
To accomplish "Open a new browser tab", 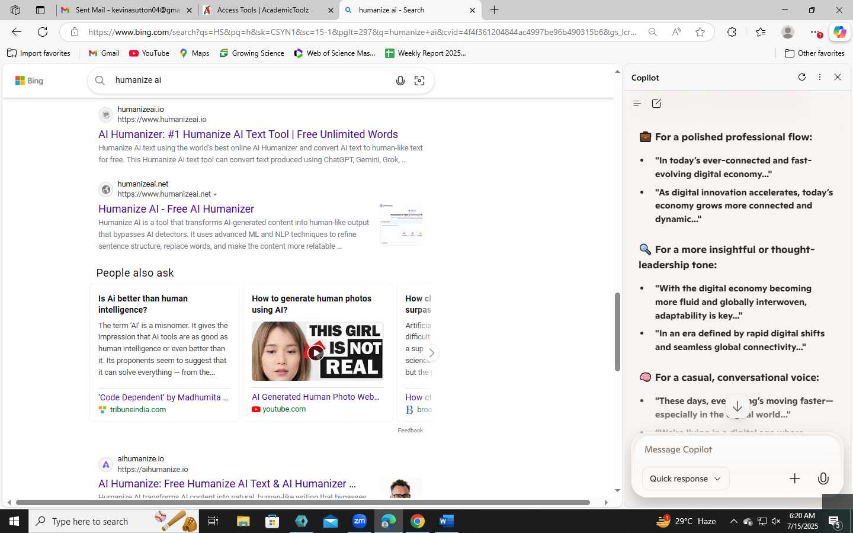I will pos(494,10).
